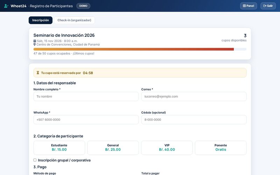Select the Estudiante B/. 15.00 category

59,148
